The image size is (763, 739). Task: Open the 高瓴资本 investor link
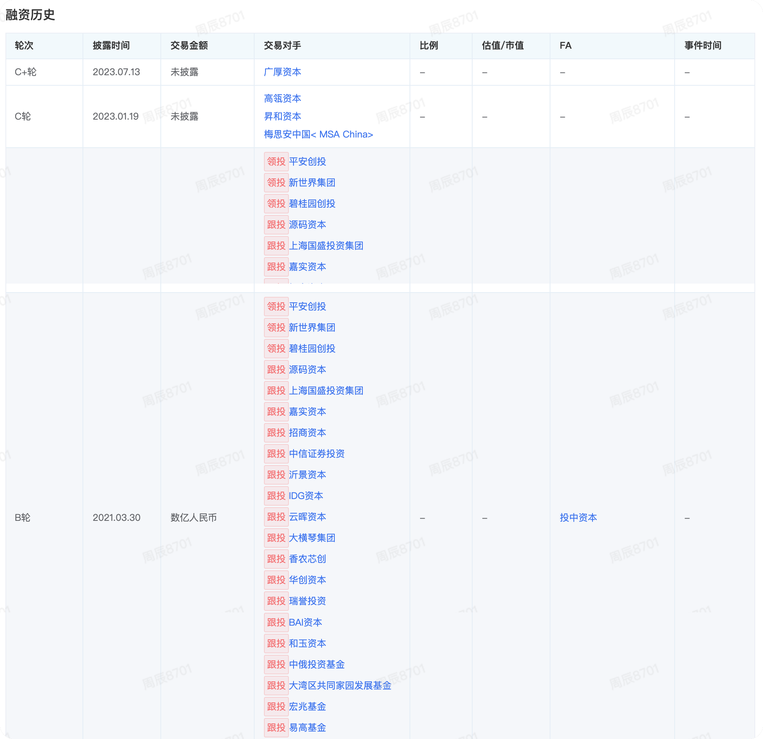(x=282, y=99)
